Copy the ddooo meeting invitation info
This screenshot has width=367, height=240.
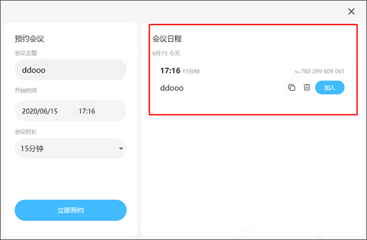(x=292, y=87)
